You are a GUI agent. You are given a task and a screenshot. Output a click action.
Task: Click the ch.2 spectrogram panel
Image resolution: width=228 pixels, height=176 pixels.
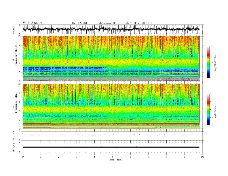pos(111,106)
